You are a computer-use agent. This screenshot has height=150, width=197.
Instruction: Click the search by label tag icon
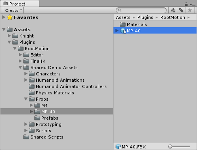coord(181,10)
